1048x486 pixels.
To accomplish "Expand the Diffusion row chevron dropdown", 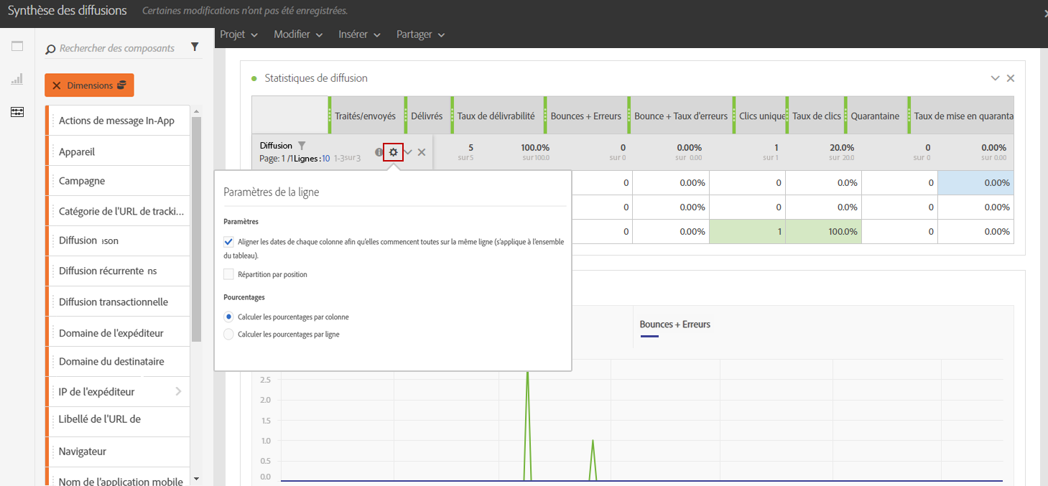I will (408, 152).
